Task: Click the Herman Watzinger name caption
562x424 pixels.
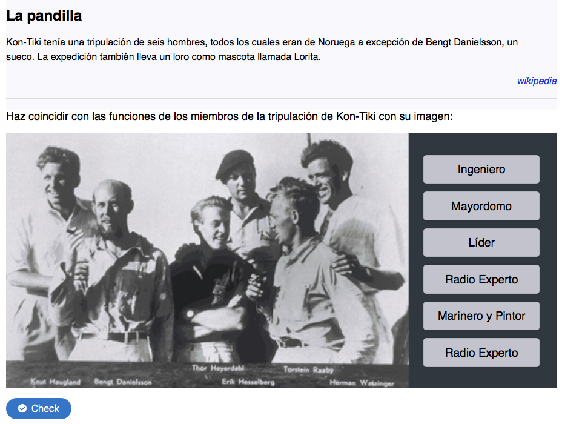Action: (362, 383)
